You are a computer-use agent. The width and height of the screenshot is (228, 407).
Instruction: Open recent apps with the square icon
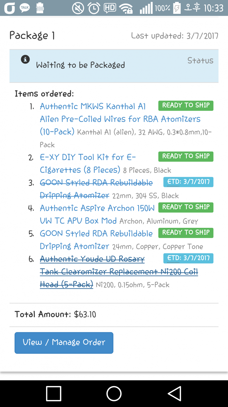[x=54, y=393]
